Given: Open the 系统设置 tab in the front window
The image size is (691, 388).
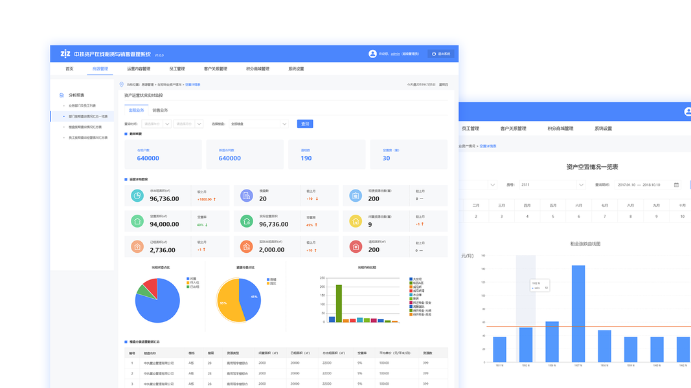Looking at the screenshot, I should pyautogui.click(x=296, y=69).
